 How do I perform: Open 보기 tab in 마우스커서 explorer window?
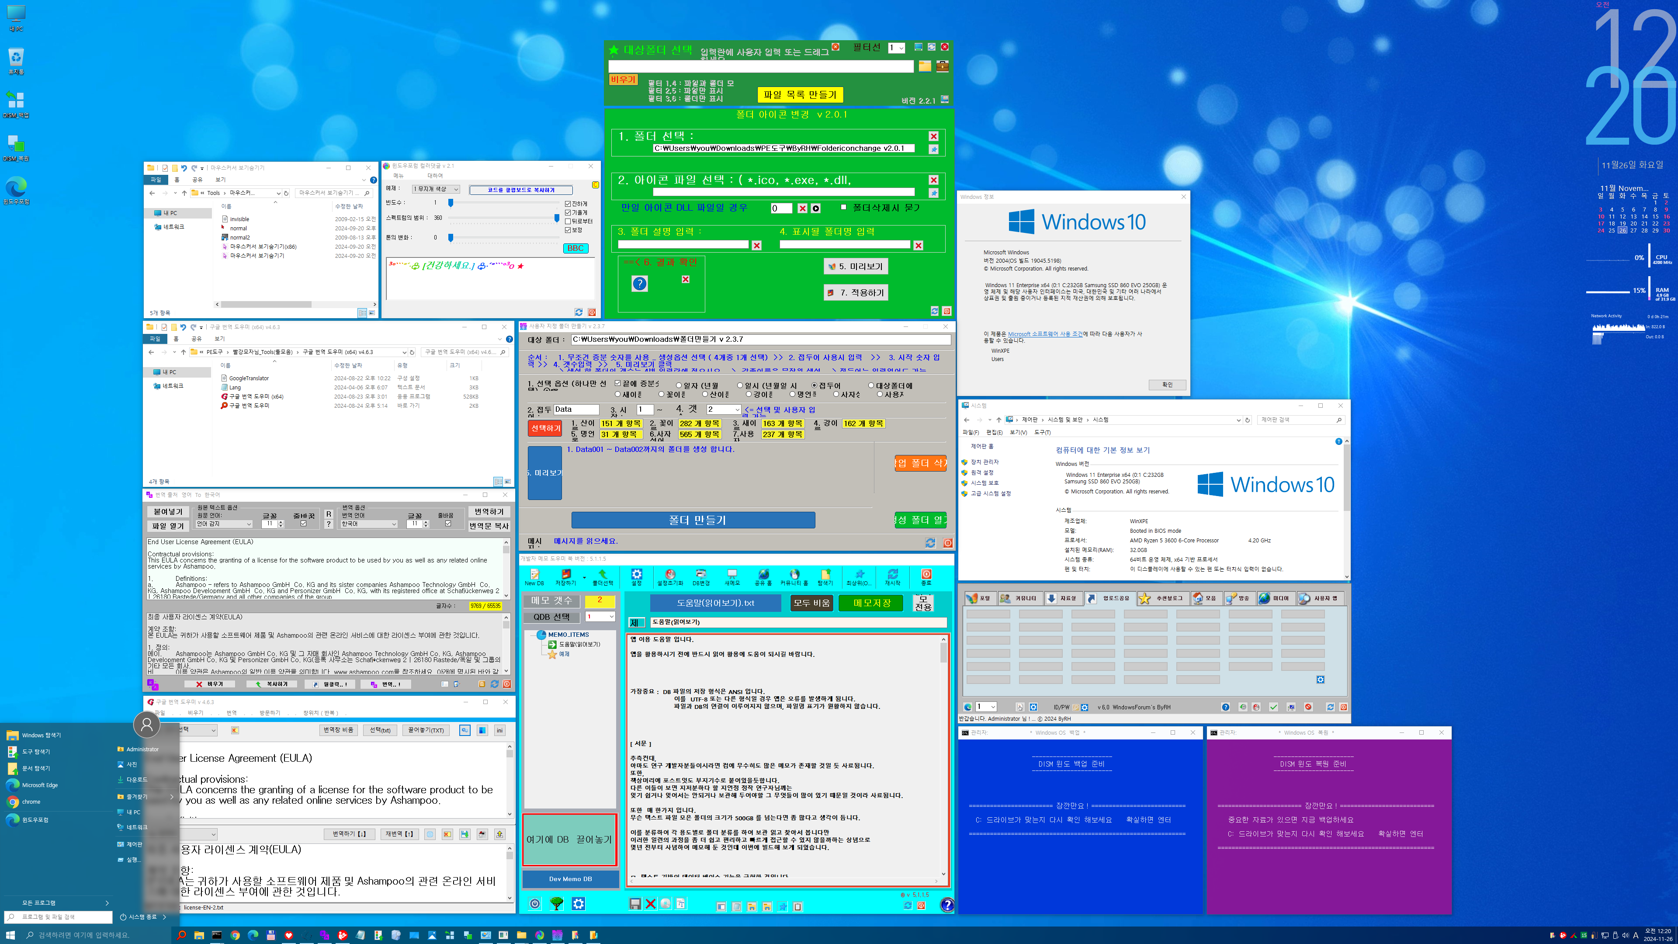(x=220, y=180)
